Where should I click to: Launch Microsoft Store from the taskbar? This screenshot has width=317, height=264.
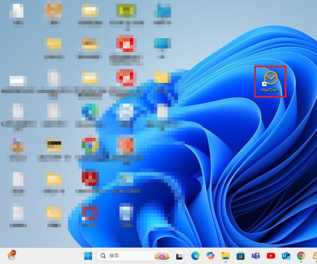pyautogui.click(x=240, y=256)
